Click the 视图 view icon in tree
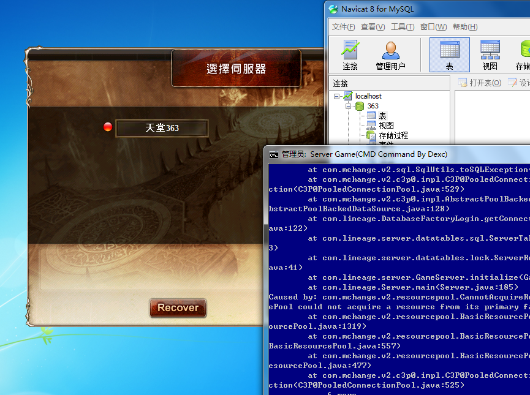Screen dimensions: 530x395 (371, 126)
